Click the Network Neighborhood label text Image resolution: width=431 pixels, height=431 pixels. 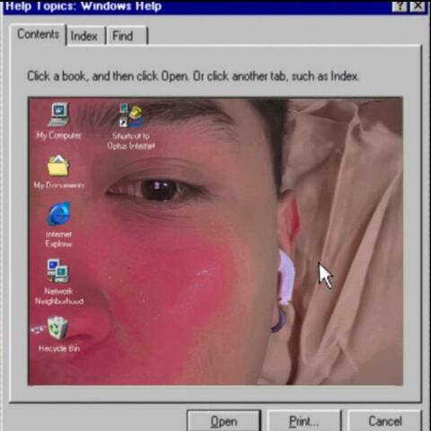pyautogui.click(x=59, y=296)
